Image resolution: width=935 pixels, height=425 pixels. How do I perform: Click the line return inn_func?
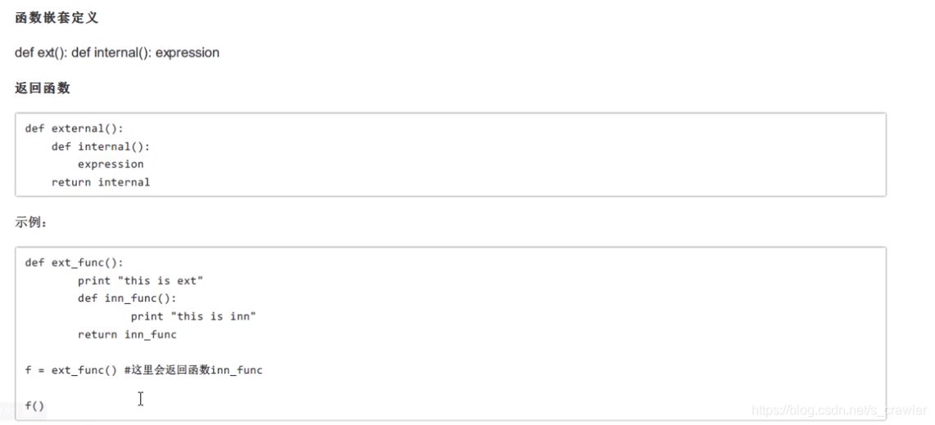127,334
